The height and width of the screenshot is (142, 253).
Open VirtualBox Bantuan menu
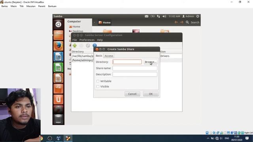coord(52,6)
